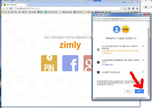Image resolution: width=152 pixels, height=108 pixels.
Task: Click the Google icon beside email permission
Action: click(98, 72)
